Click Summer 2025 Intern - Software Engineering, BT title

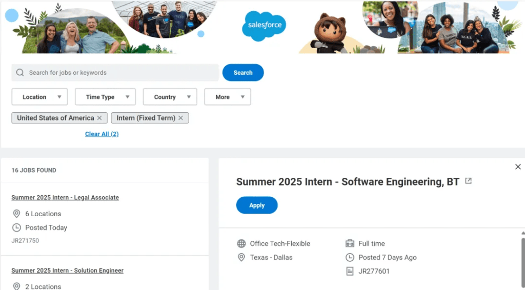pos(348,181)
